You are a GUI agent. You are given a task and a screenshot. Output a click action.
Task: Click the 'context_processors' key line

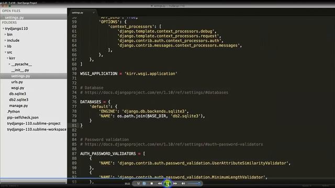135,27
